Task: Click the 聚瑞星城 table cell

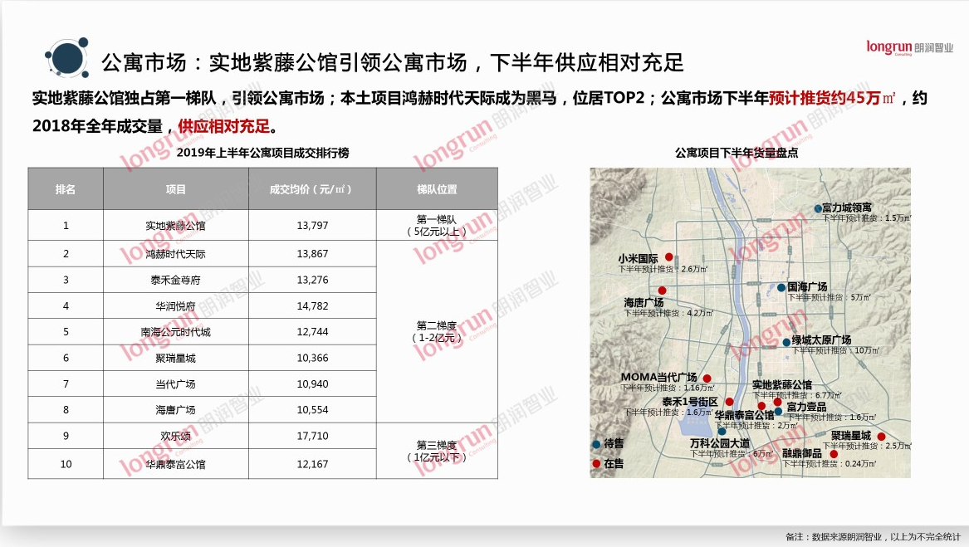Action: tap(176, 358)
